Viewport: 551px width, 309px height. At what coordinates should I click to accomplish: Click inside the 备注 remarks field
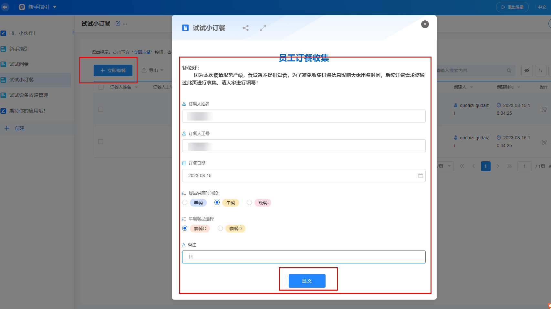304,257
